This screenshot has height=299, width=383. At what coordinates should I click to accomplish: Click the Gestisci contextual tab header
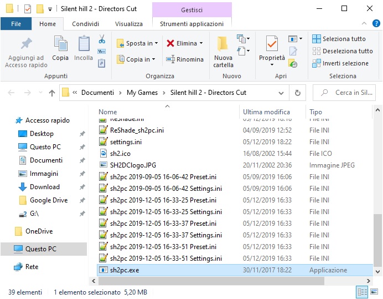point(191,10)
